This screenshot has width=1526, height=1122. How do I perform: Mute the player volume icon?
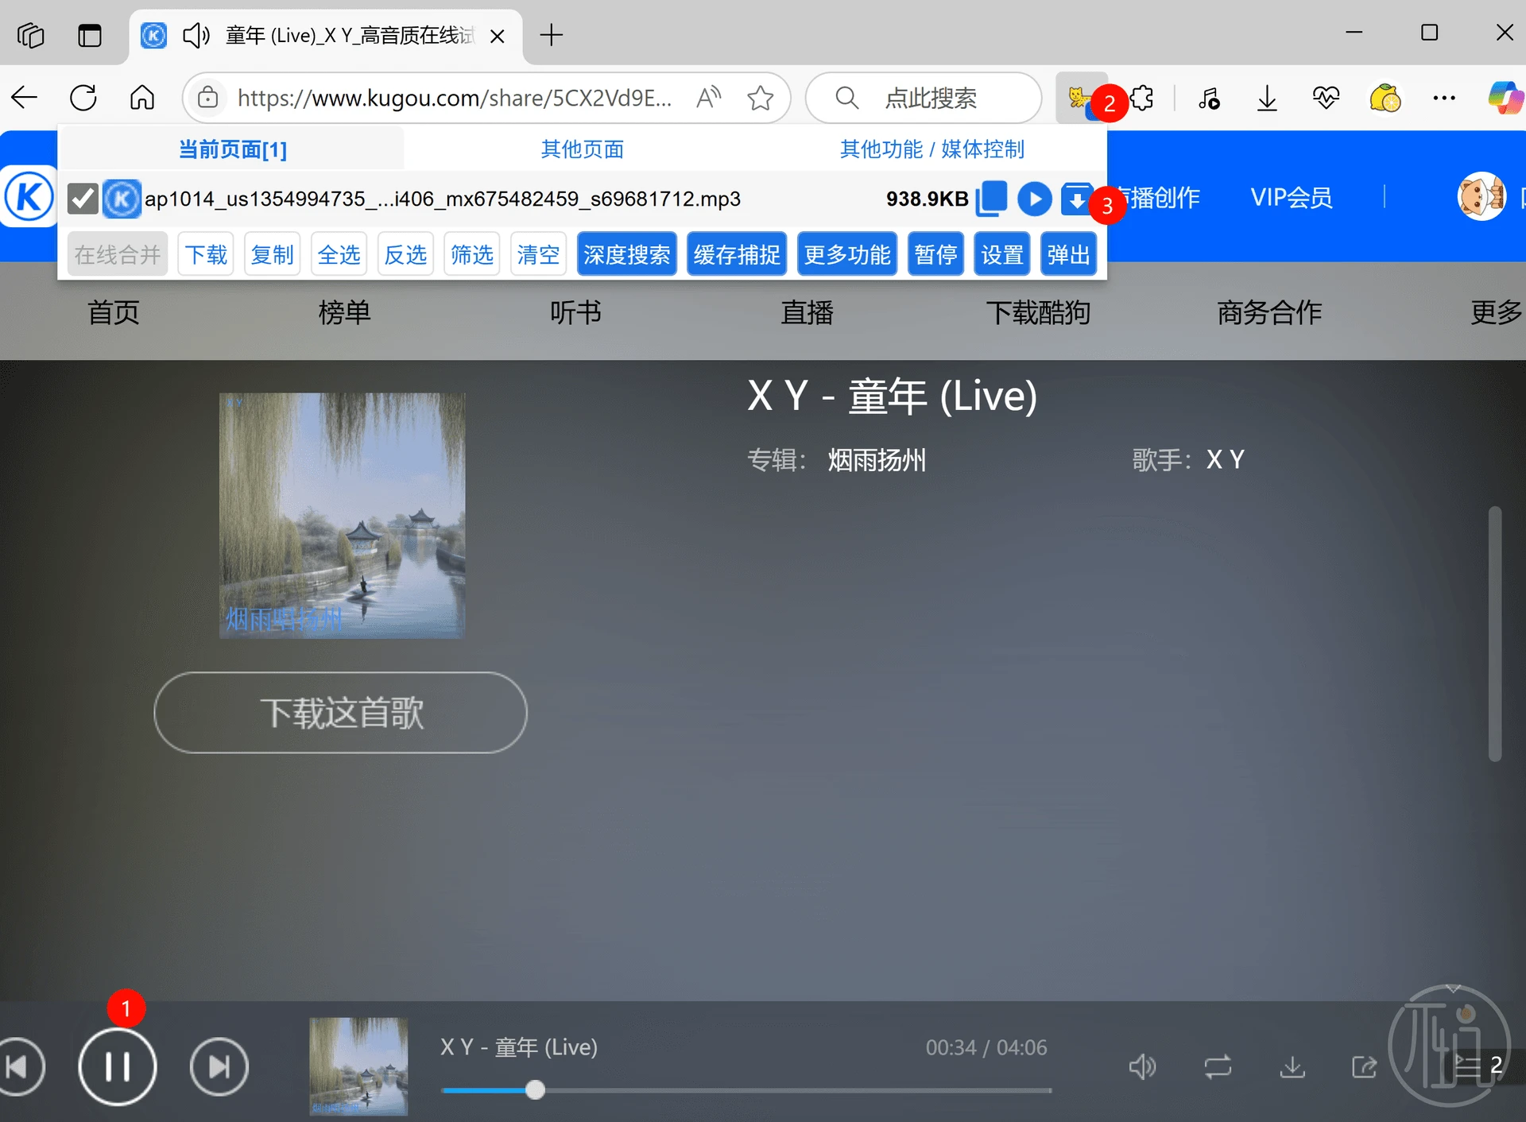[x=1142, y=1066]
